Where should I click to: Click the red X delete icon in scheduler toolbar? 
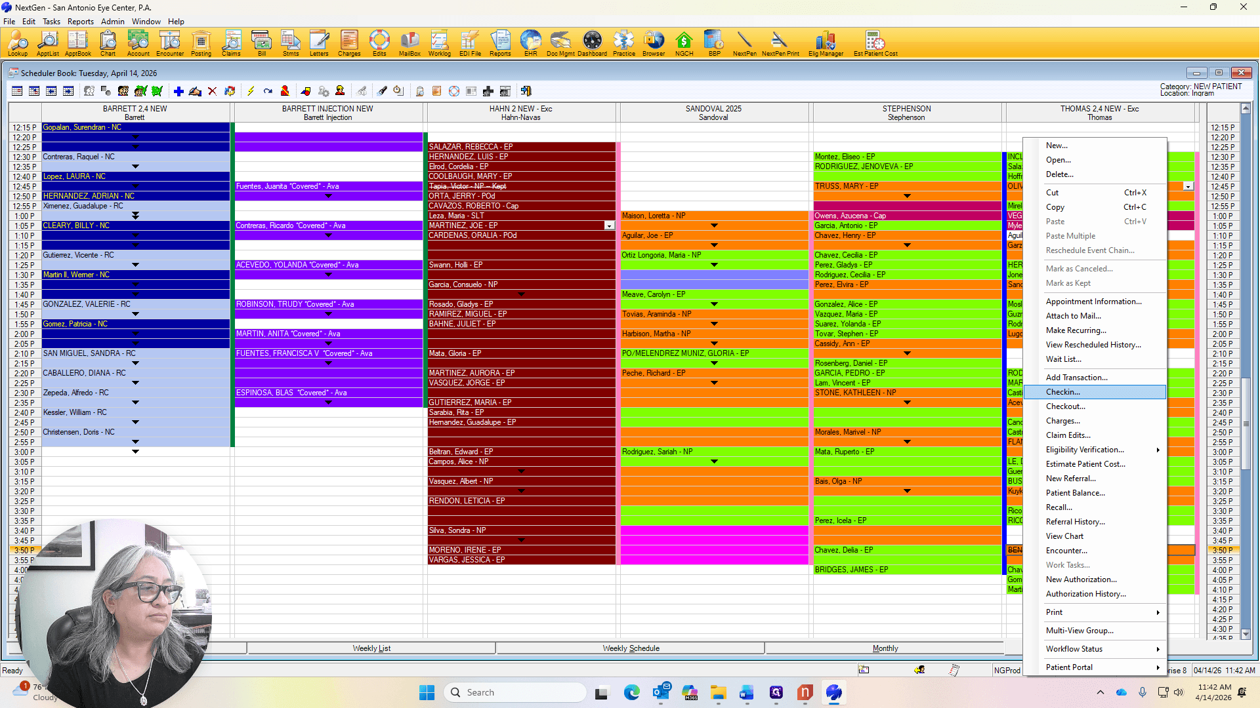click(212, 91)
